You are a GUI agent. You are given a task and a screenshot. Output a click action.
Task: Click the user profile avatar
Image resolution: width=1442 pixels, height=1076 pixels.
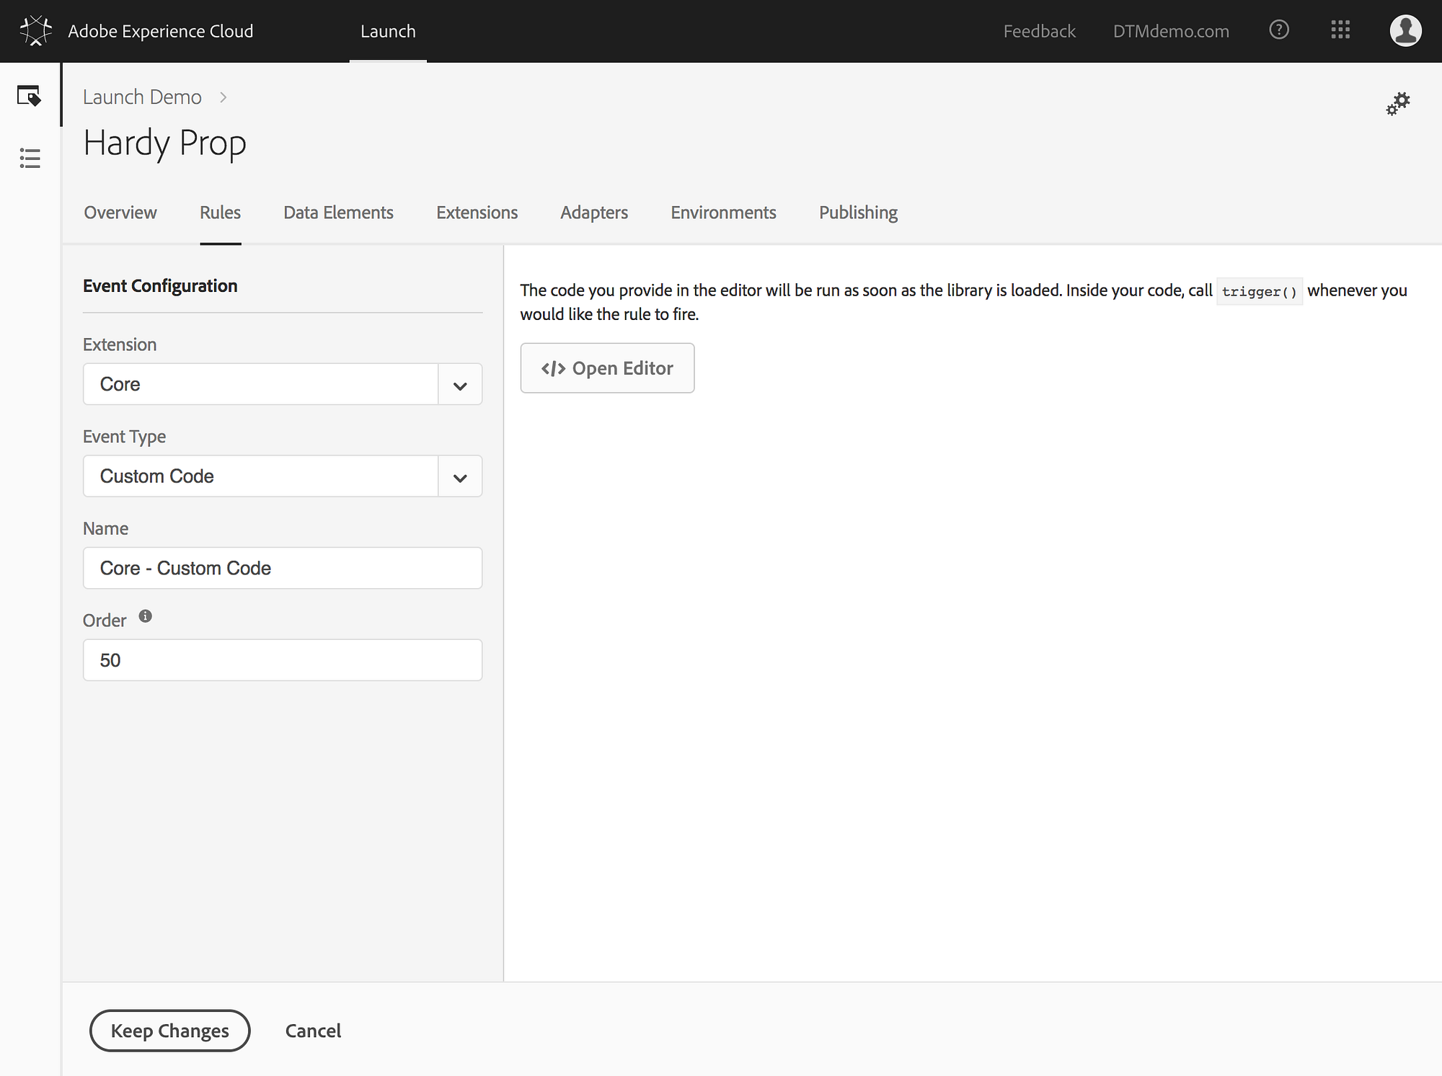tap(1405, 31)
